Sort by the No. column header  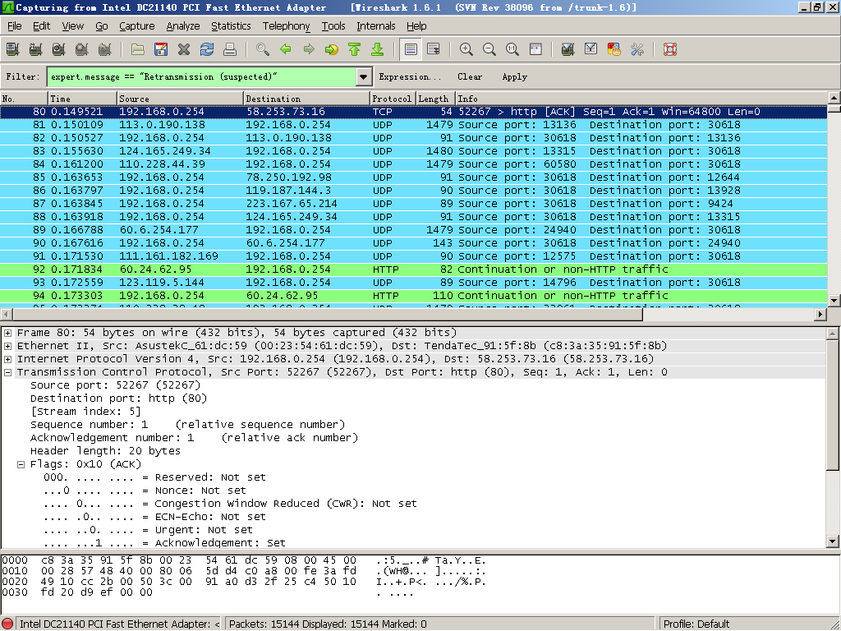point(24,99)
